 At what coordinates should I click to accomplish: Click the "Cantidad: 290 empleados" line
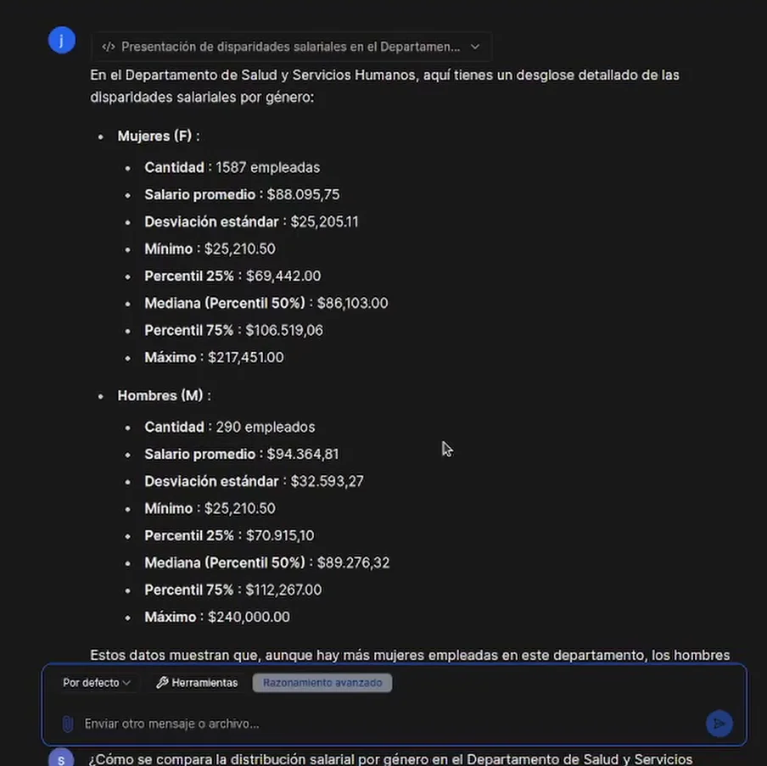pyautogui.click(x=229, y=427)
